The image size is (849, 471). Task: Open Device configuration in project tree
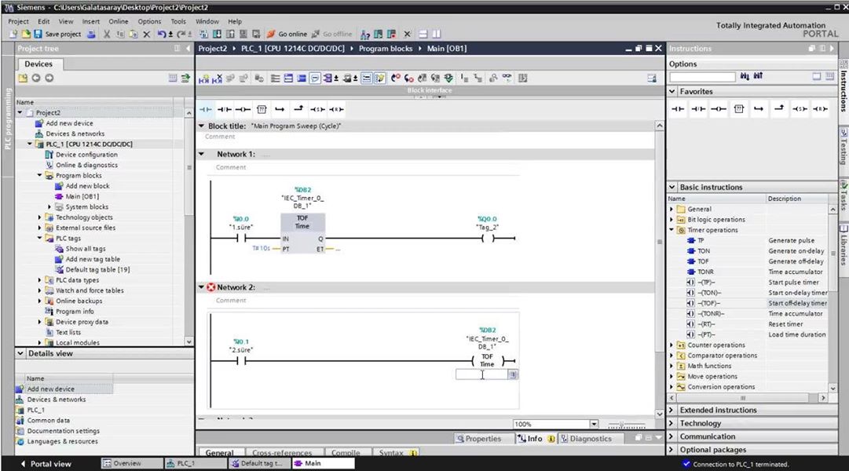click(86, 155)
